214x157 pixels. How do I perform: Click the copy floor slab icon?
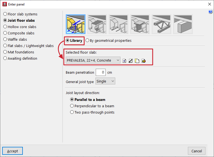coord(137,61)
